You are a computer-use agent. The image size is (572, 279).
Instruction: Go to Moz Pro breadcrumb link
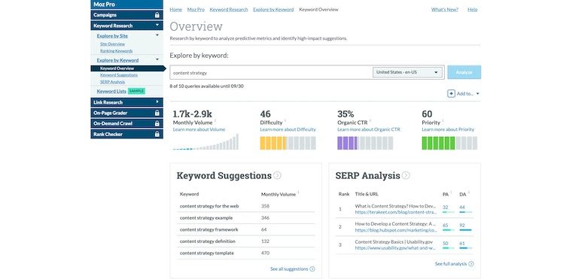(196, 10)
